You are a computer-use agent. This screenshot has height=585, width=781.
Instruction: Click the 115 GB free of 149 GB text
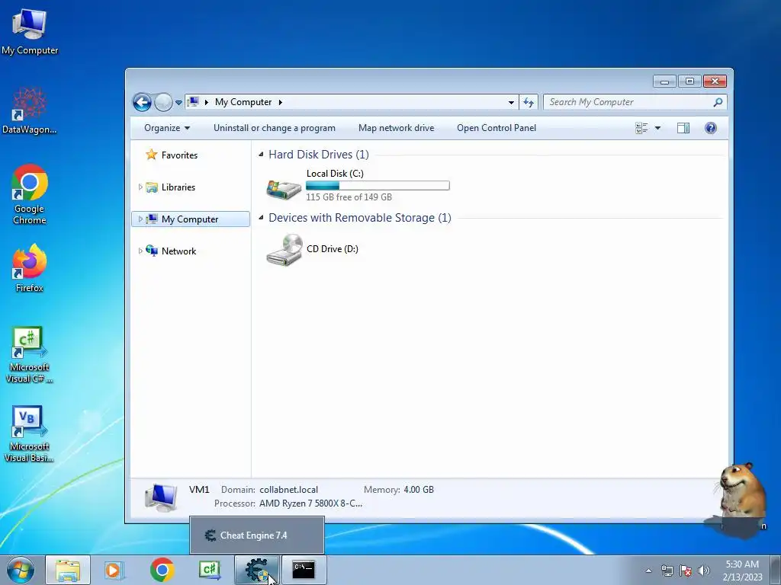349,197
